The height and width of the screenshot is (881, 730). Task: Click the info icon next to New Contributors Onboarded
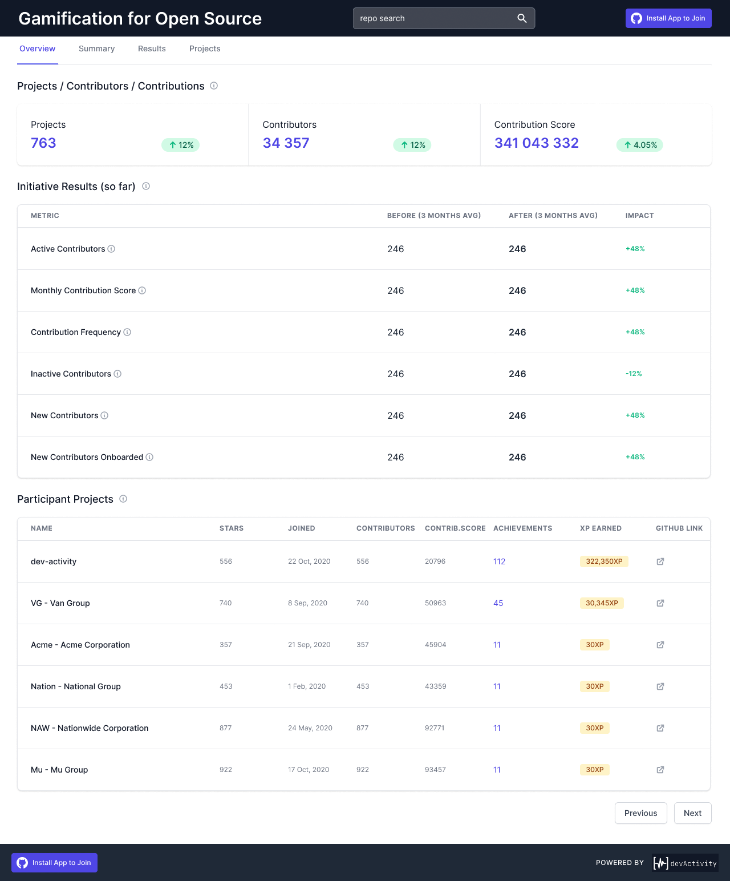pyautogui.click(x=149, y=457)
